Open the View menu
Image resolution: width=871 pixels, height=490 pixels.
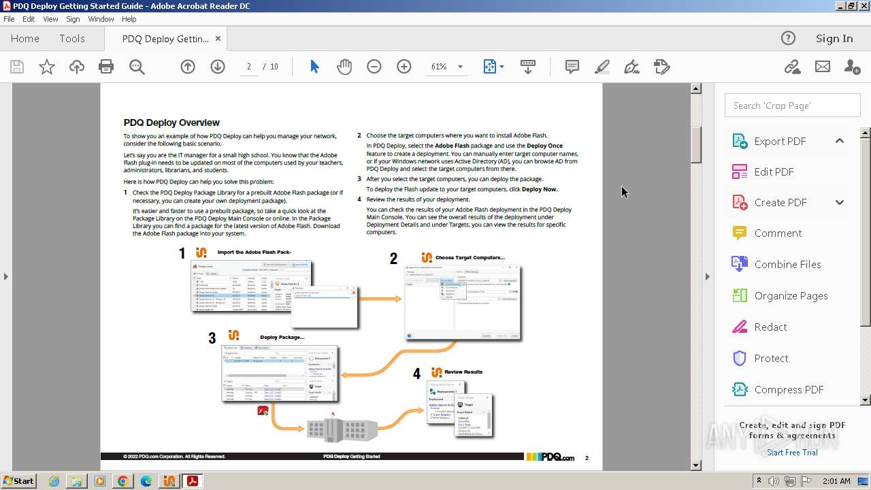(x=50, y=19)
